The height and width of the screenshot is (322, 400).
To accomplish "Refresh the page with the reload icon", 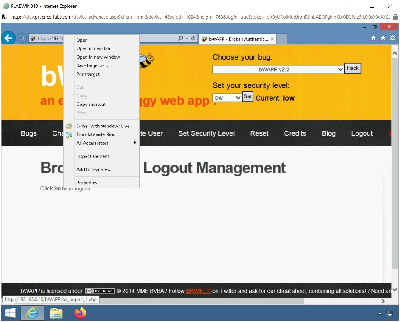I will (x=193, y=38).
